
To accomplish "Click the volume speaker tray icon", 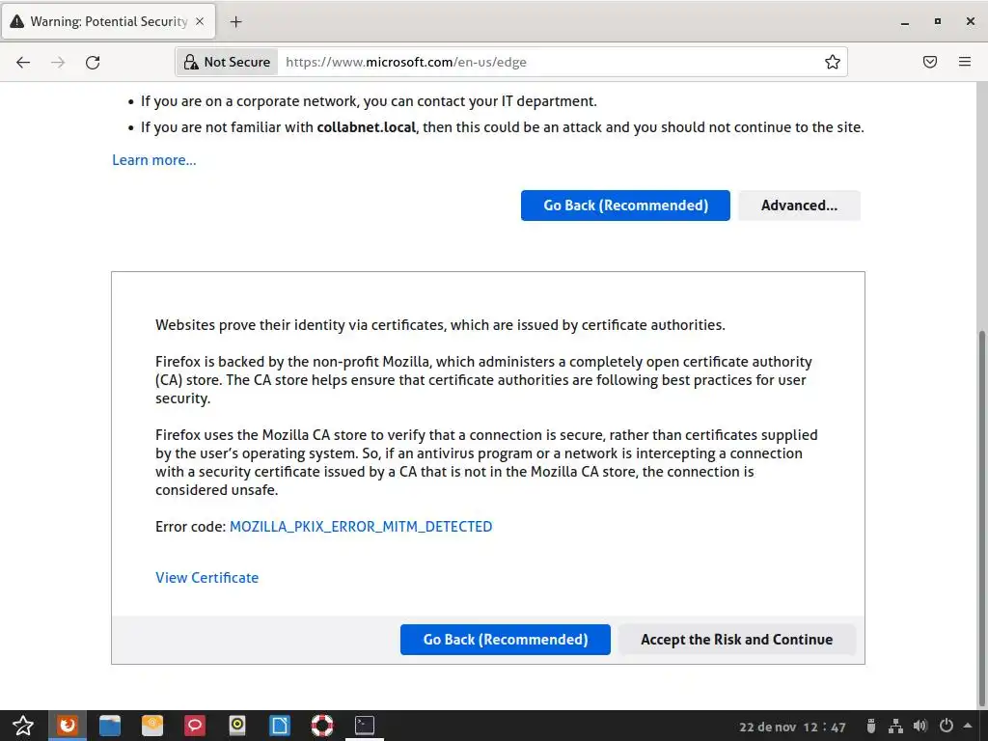I will tap(919, 727).
